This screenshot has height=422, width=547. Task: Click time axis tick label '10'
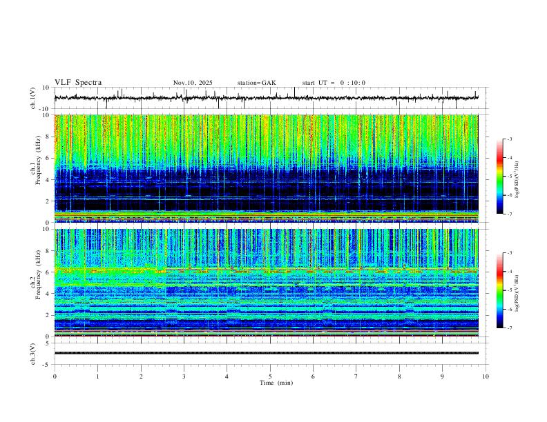click(486, 376)
